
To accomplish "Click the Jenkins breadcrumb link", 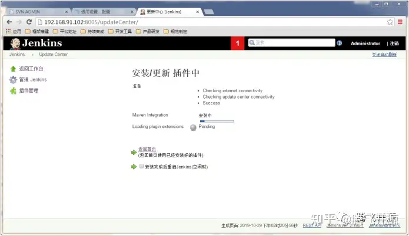I will 17,55.
